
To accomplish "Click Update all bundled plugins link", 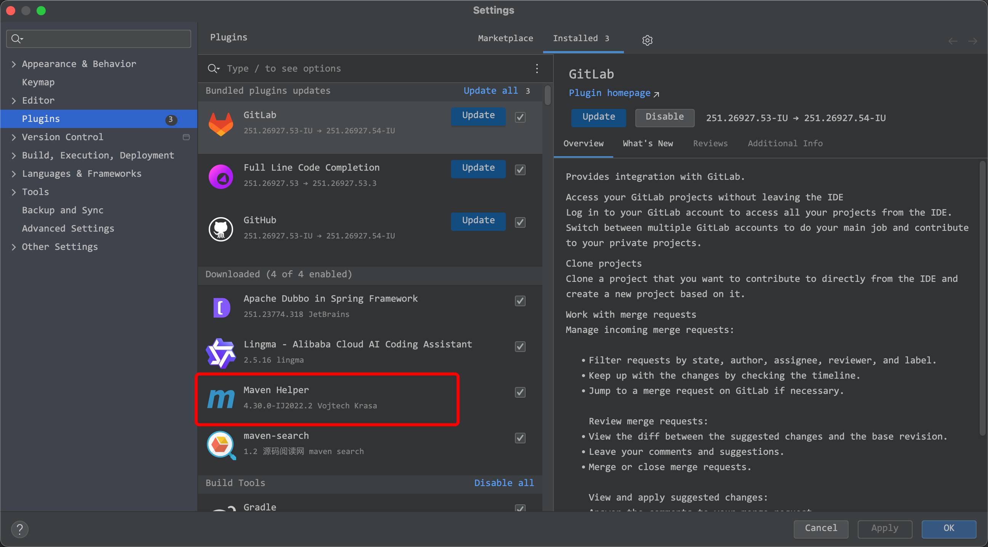I will (x=491, y=91).
